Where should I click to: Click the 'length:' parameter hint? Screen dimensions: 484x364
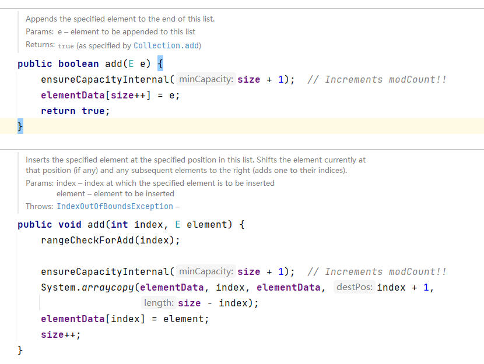[x=159, y=303]
